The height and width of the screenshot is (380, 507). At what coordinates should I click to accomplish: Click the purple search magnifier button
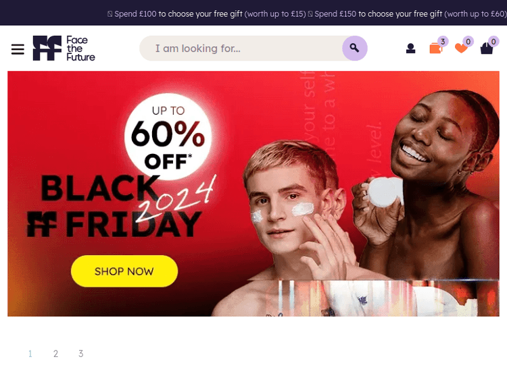click(354, 48)
